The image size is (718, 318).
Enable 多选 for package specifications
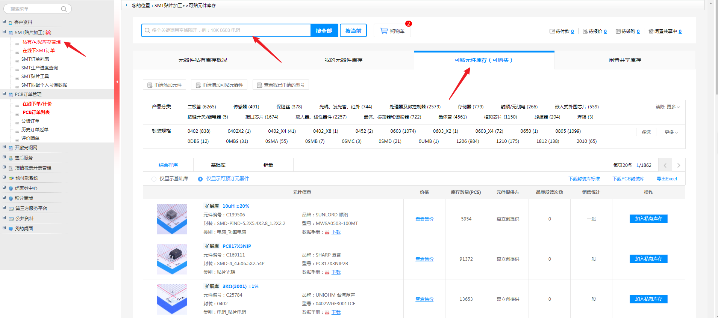(646, 132)
